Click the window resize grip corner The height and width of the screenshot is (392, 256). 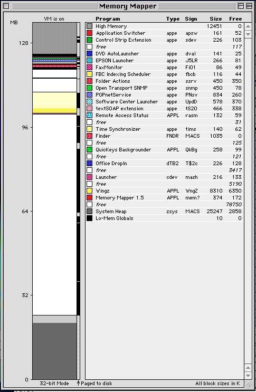pyautogui.click(x=248, y=384)
